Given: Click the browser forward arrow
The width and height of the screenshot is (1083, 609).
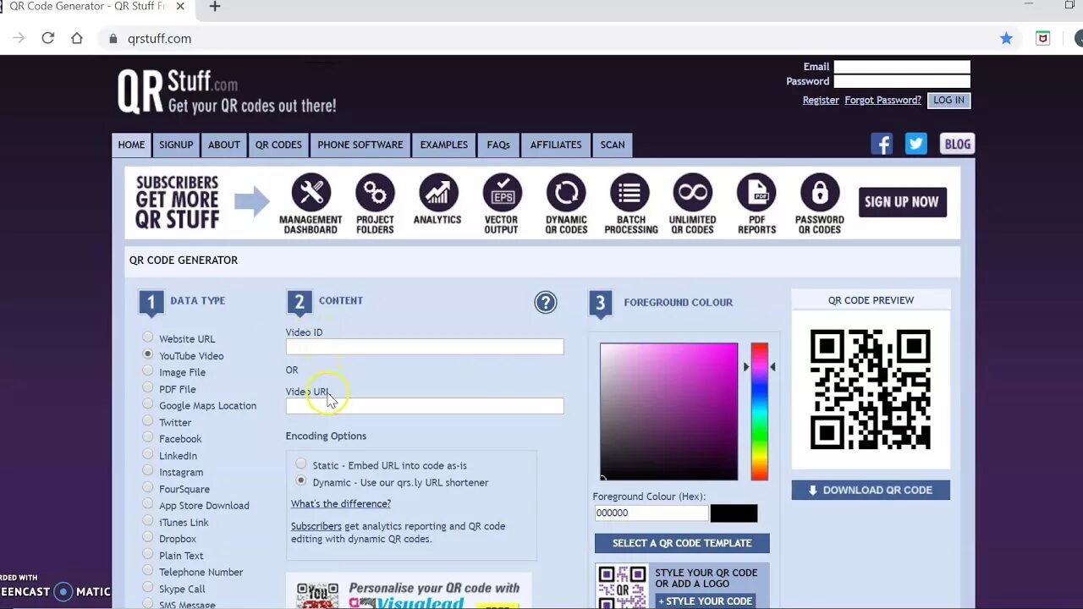Looking at the screenshot, I should [x=19, y=38].
